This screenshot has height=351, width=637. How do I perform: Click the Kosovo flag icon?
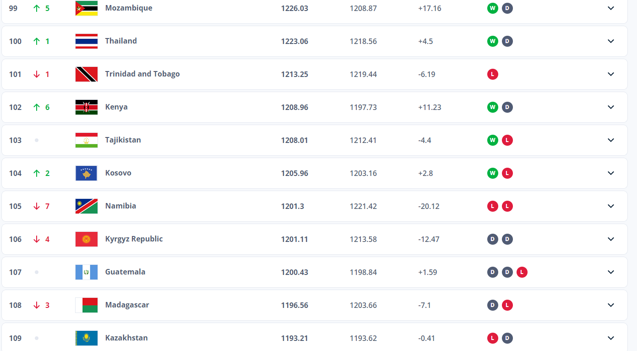pos(86,173)
